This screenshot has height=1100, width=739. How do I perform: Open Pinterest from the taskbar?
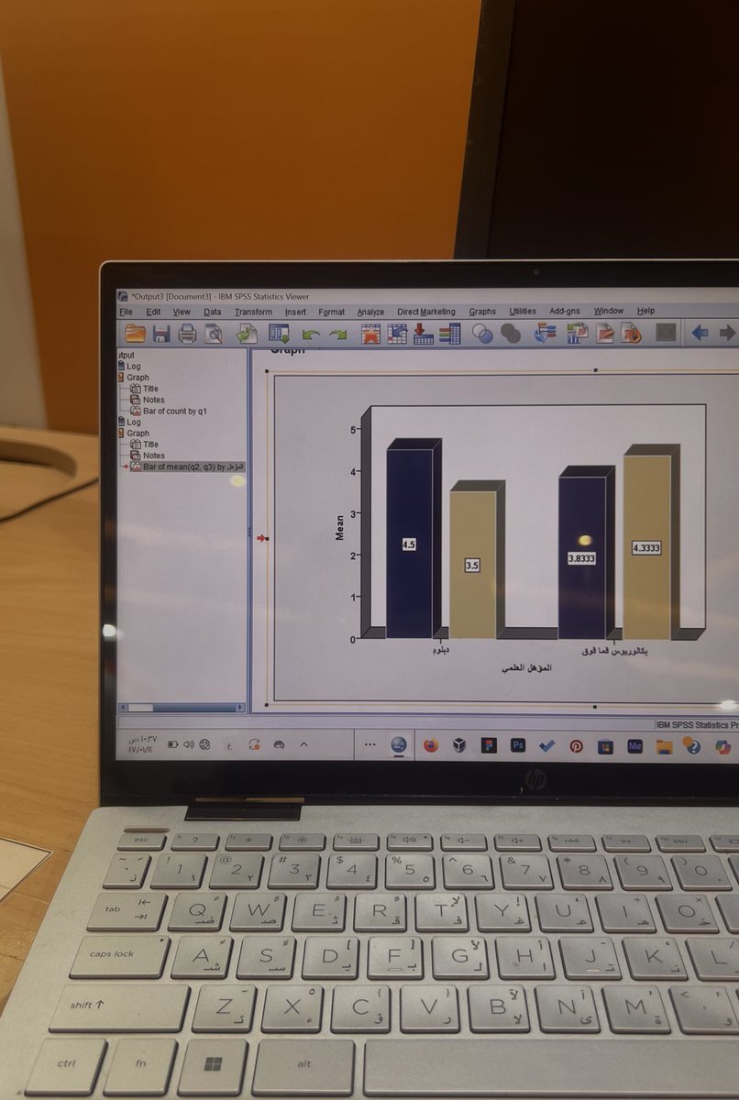(576, 746)
